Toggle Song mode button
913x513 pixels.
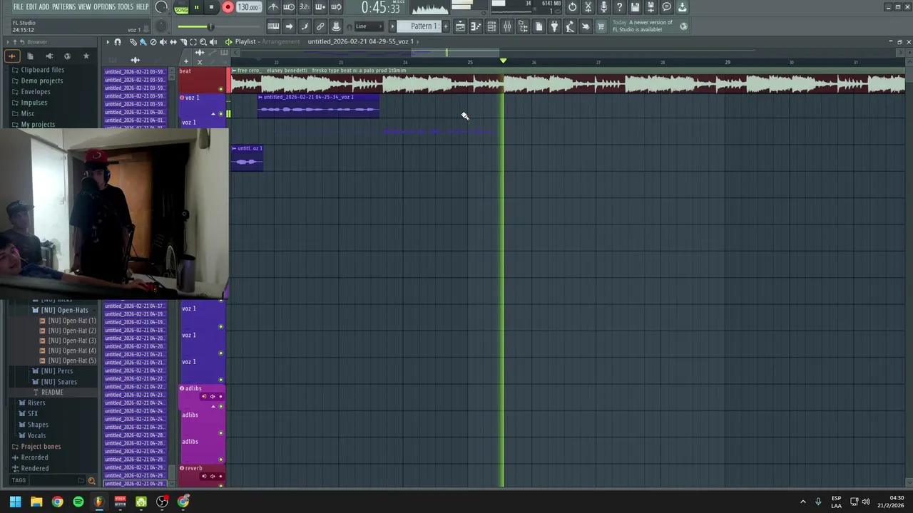tap(181, 8)
